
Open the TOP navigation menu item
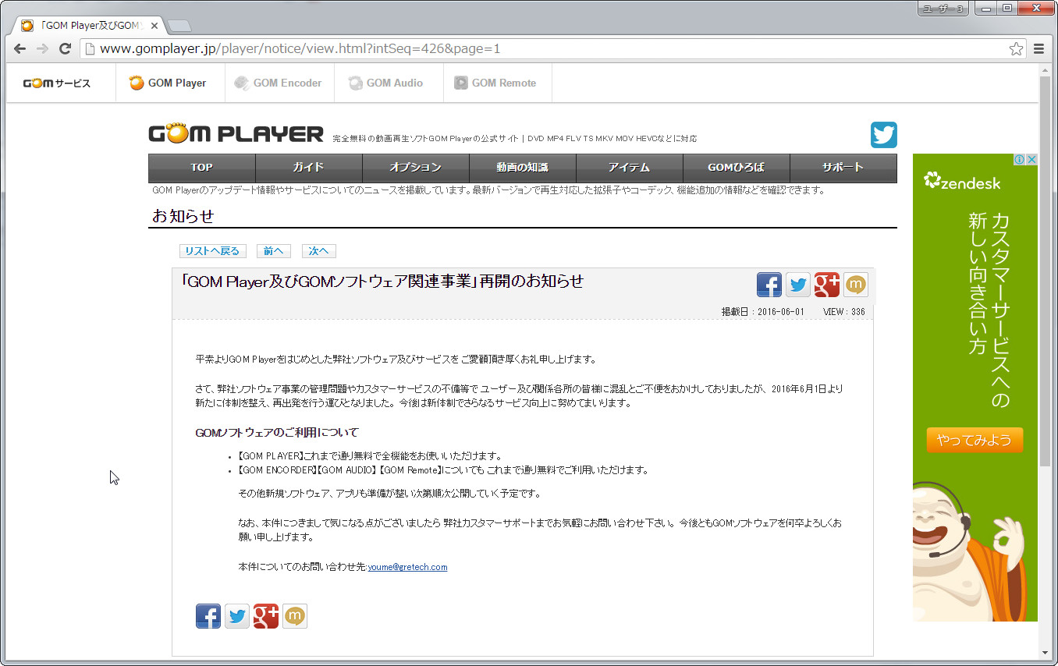(x=201, y=167)
